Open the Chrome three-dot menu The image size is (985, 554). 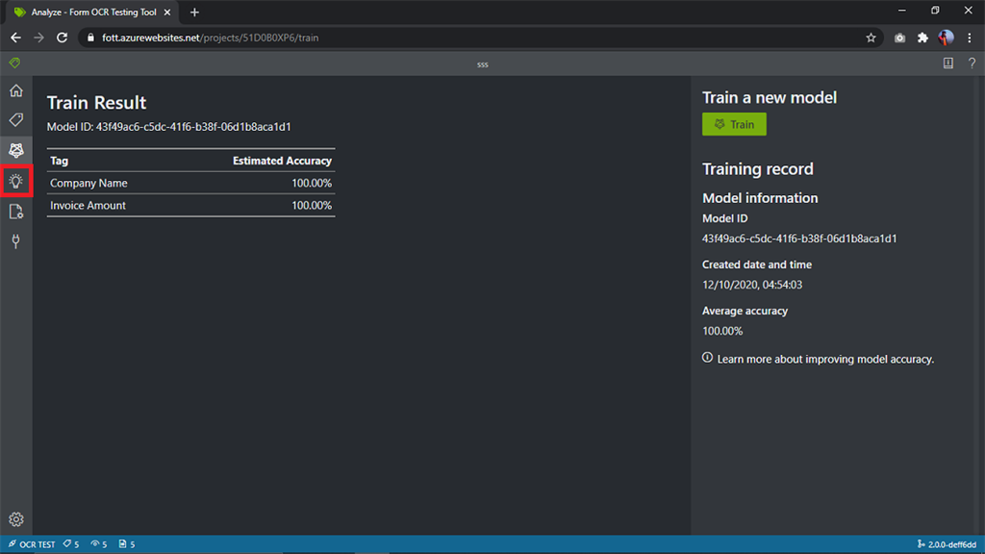pyautogui.click(x=968, y=38)
